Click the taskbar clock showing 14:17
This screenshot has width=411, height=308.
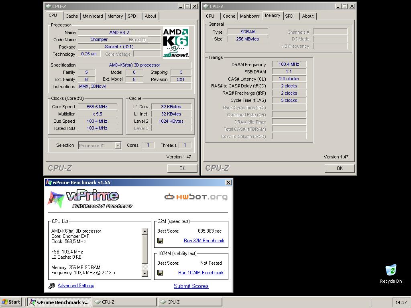(401, 302)
